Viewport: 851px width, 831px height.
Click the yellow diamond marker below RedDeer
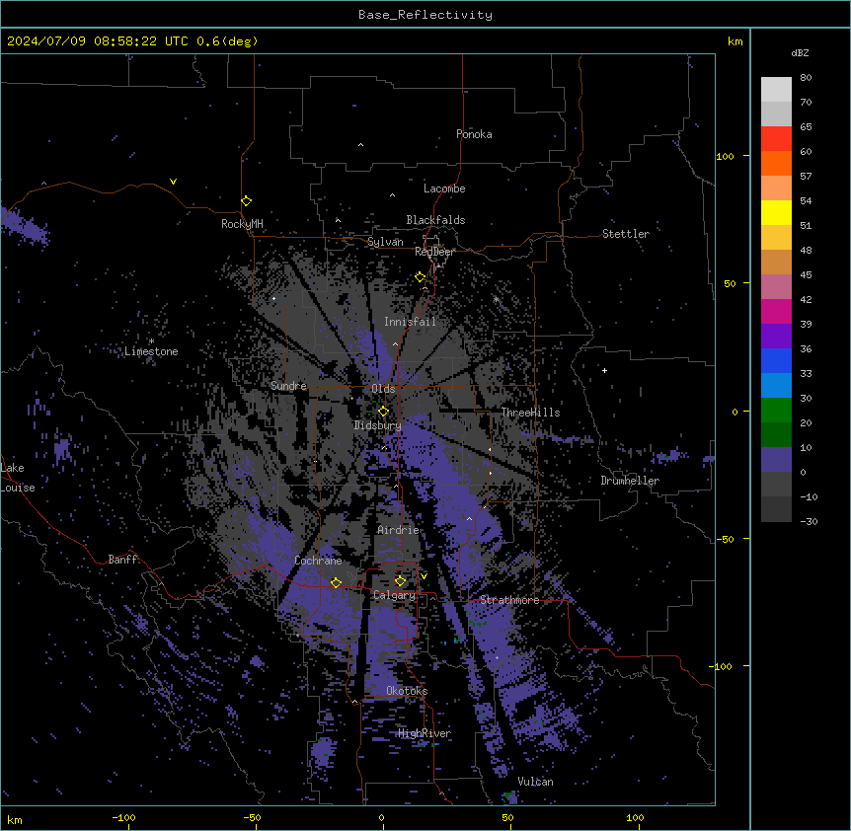click(421, 277)
